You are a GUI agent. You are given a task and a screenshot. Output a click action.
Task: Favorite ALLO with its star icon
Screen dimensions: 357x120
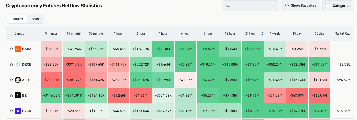click(x=11, y=80)
